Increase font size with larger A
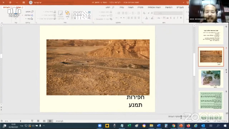The image size is (229, 129). tap(152, 13)
